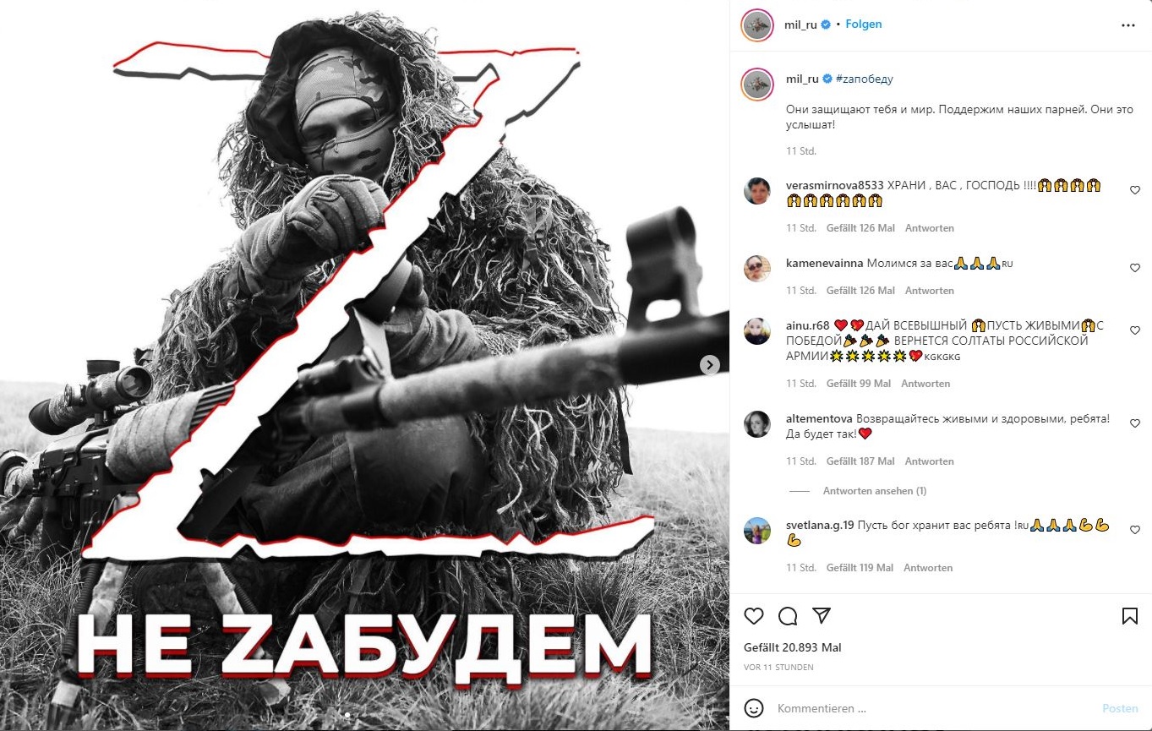Advance to the next carousel image arrow
This screenshot has height=731, width=1152.
pos(710,365)
